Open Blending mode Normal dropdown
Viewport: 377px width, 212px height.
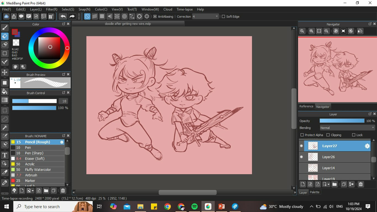tap(347, 128)
